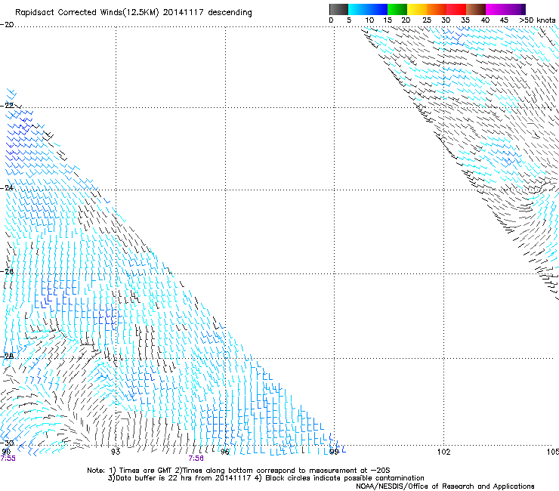Click the NOAA/NESDIS Office of Research credit

coord(445,486)
